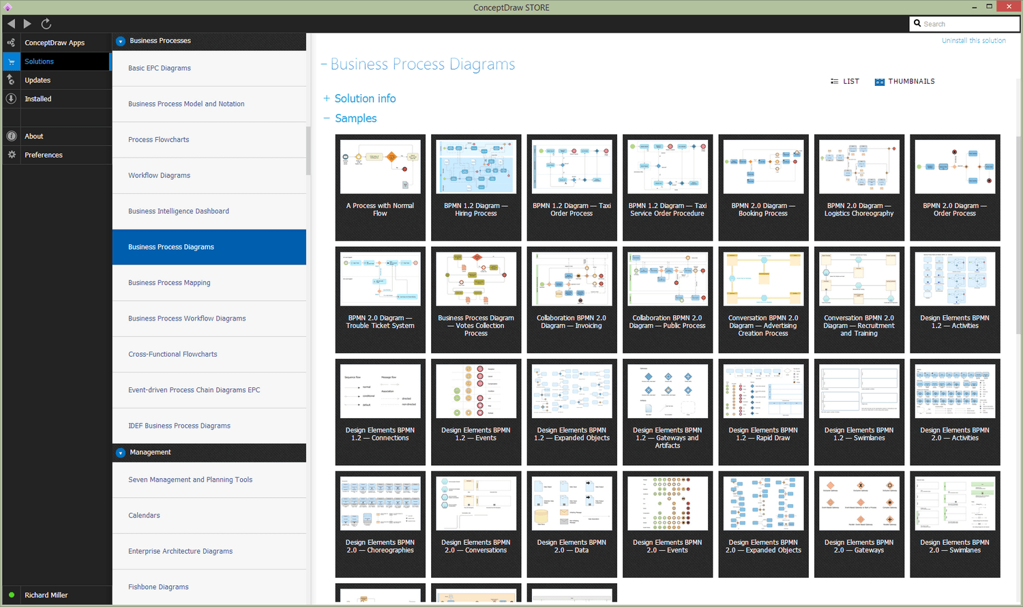Click the Updates sidebar icon
This screenshot has height=607, width=1023.
point(11,80)
